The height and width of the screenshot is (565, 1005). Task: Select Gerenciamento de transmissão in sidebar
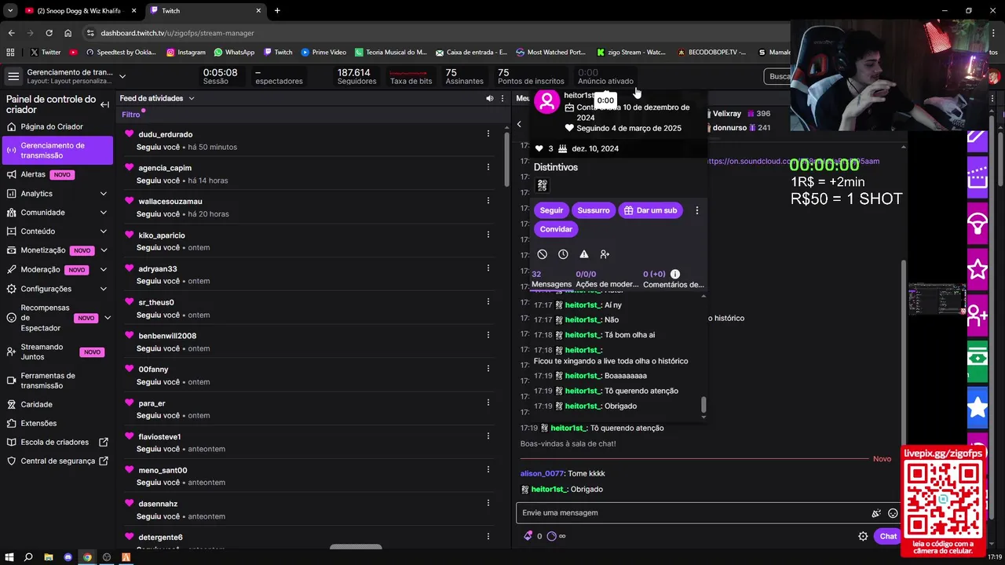[x=57, y=150]
